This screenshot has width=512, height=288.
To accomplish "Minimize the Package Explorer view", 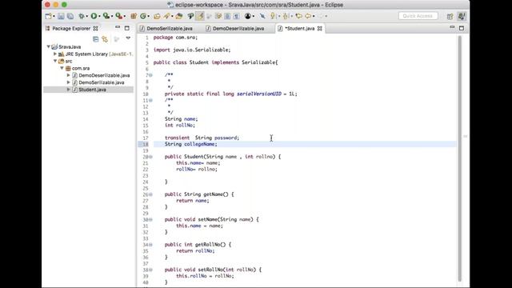I will [x=118, y=27].
